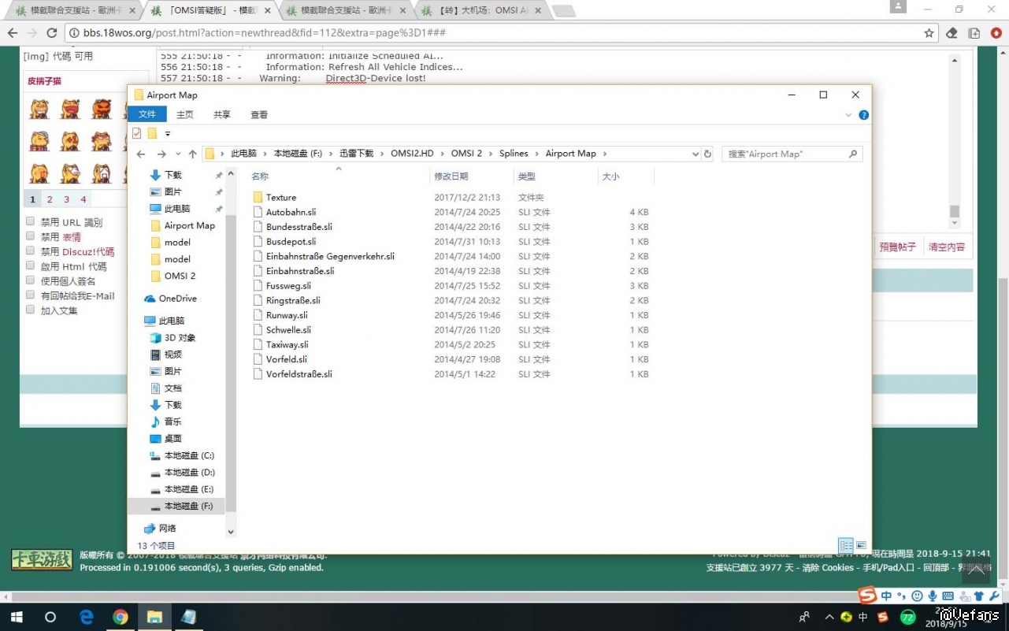1009x631 pixels.
Task: Enable the 禁用 URL 識別 checkbox
Action: [x=30, y=222]
